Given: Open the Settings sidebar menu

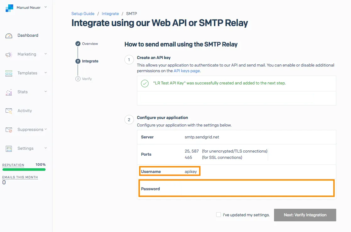Looking at the screenshot, I should point(25,148).
